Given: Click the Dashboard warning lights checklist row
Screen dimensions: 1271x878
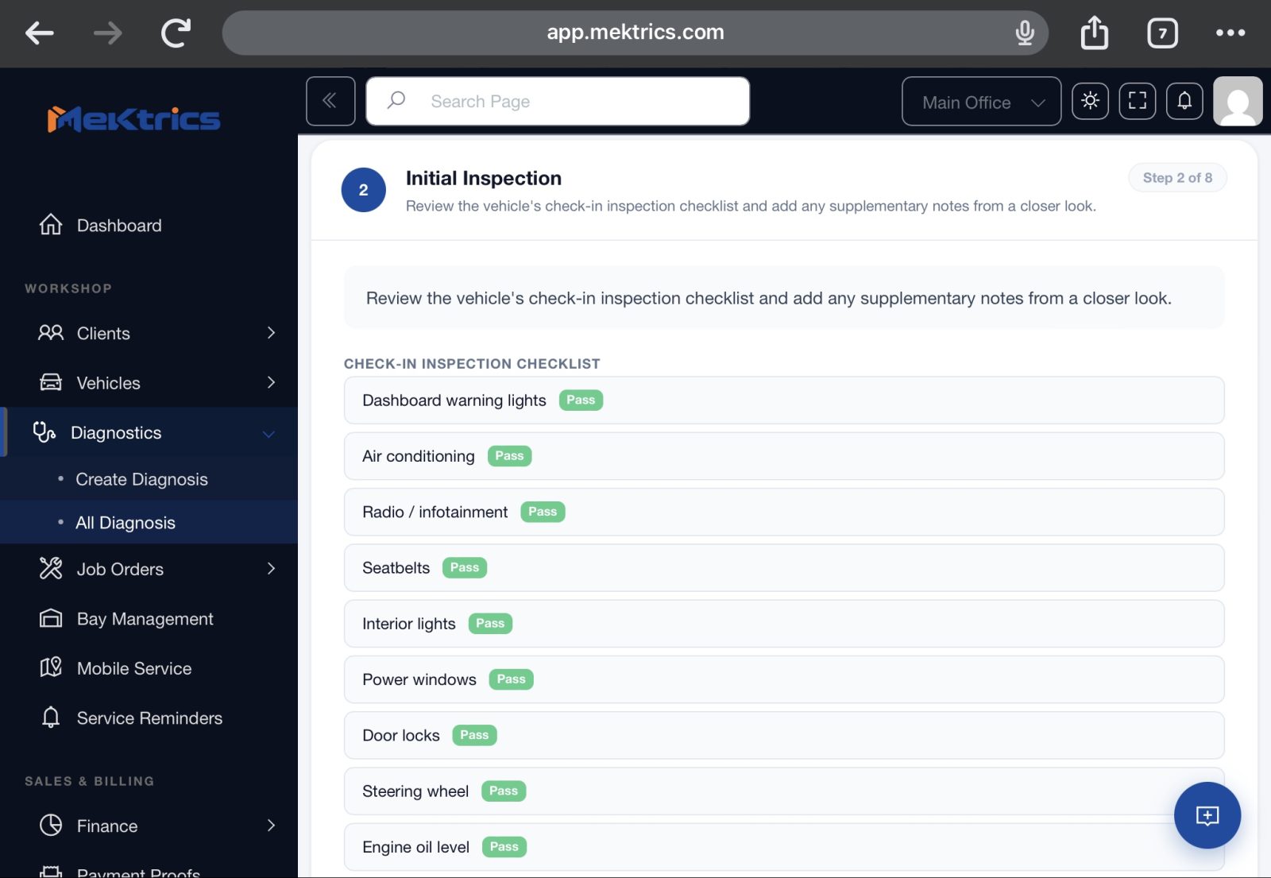Looking at the screenshot, I should 784,400.
